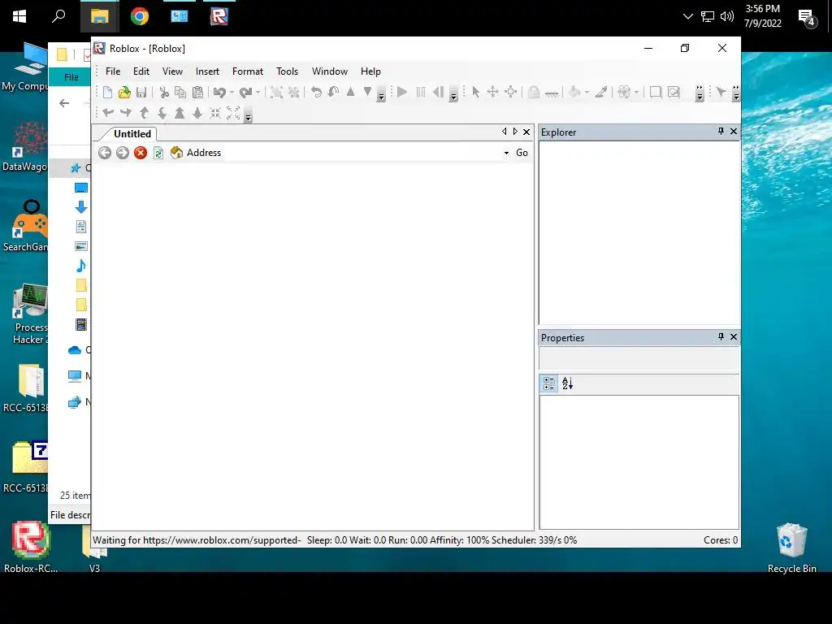Viewport: 832px width, 624px height.
Task: Open undo history dropdown arrow
Action: click(x=232, y=93)
